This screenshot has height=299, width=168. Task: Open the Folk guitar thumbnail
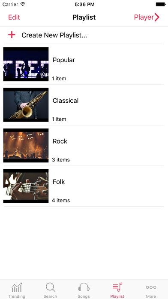pos(26,186)
